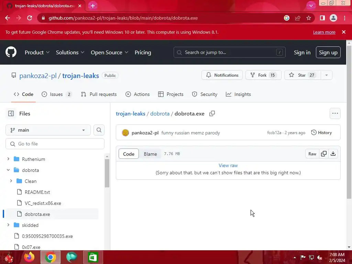Image resolution: width=352 pixels, height=264 pixels.
Task: Click the browser back arrow
Action: (8, 18)
